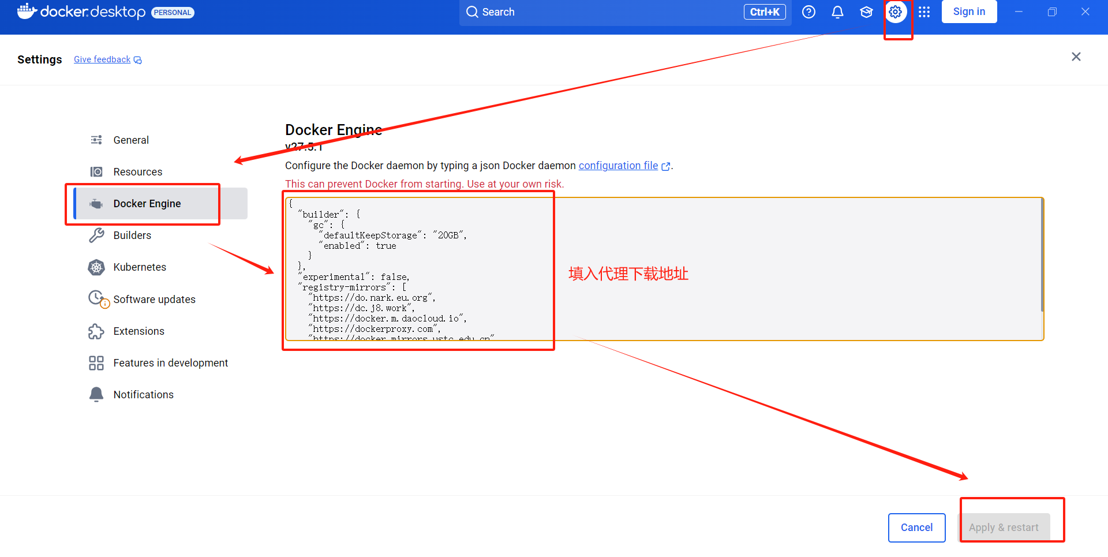The image size is (1108, 557).
Task: Minimize the Docker Desktop window
Action: coord(1019,12)
